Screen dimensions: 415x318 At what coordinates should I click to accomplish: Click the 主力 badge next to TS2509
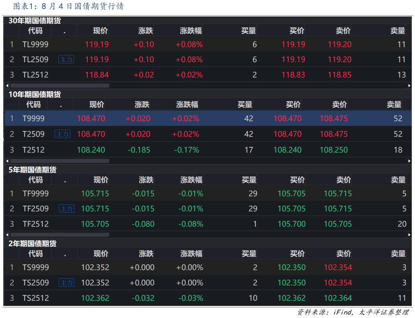click(x=66, y=283)
